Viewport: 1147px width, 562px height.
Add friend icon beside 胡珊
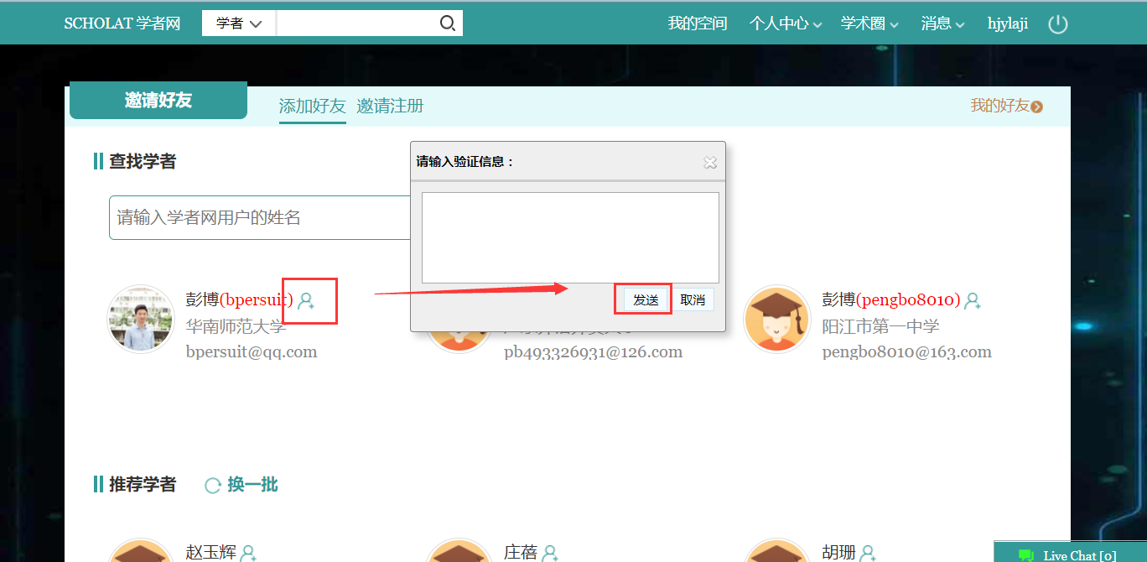point(868,553)
